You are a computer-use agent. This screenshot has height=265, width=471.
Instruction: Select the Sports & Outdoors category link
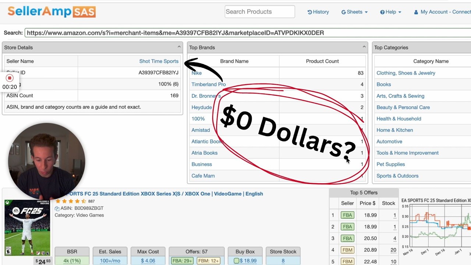(x=397, y=176)
